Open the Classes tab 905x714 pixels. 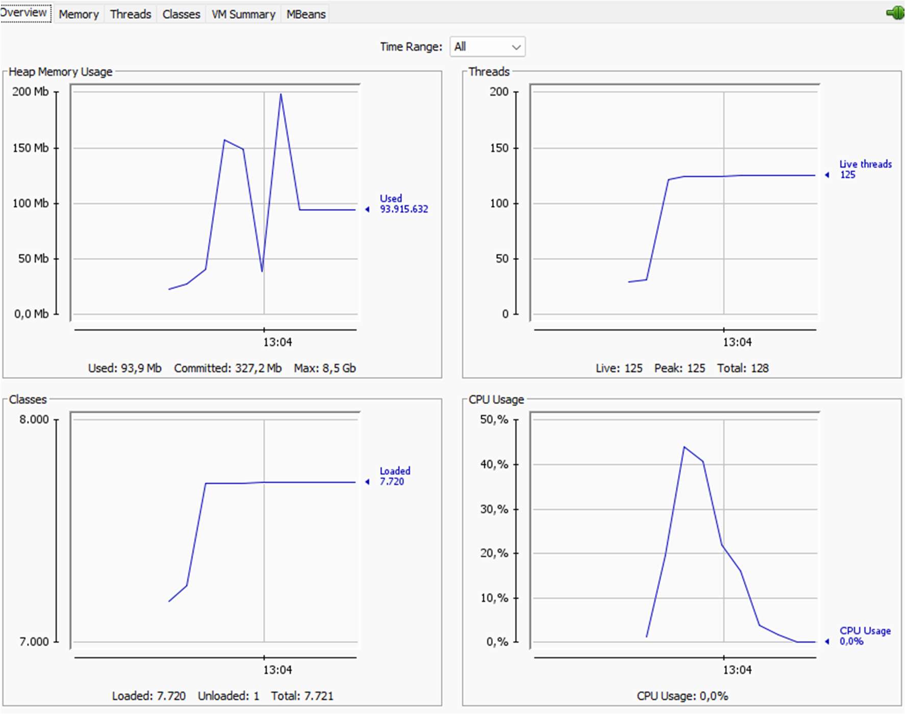181,14
